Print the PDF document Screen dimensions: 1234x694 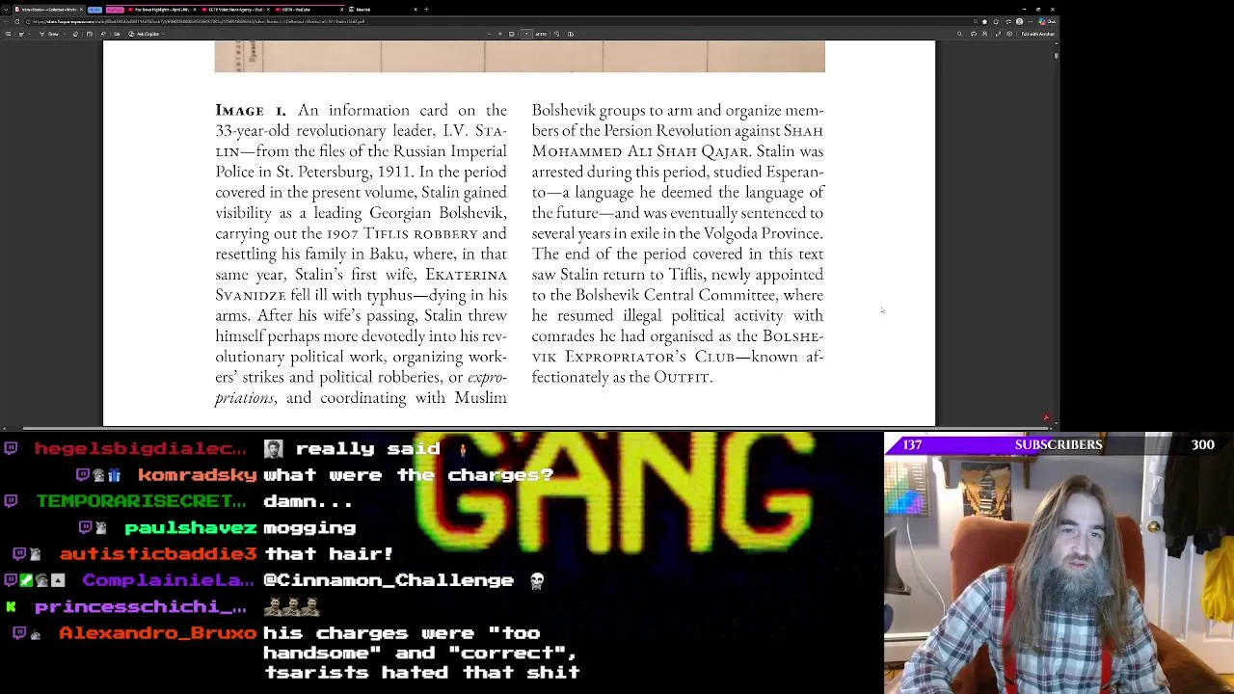[x=974, y=34]
